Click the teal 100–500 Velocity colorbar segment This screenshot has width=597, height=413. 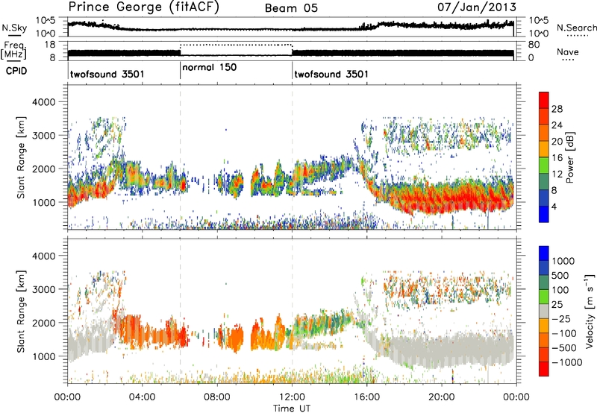pos(544,283)
